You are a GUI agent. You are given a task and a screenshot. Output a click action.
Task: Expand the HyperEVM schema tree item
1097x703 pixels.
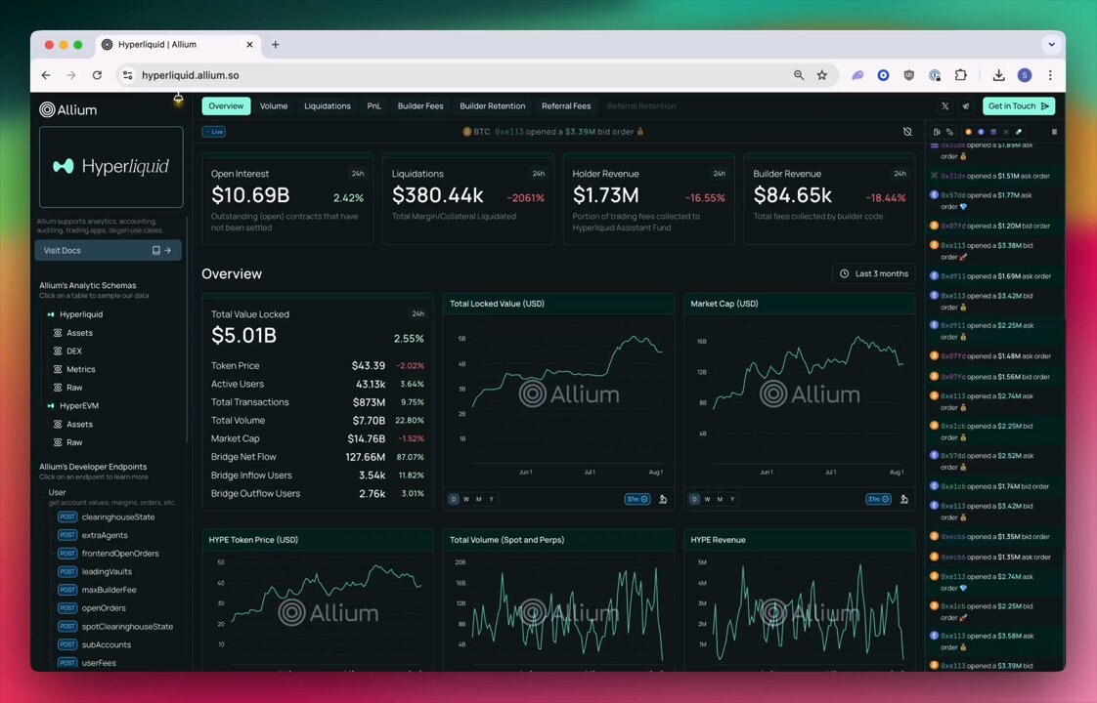click(78, 406)
